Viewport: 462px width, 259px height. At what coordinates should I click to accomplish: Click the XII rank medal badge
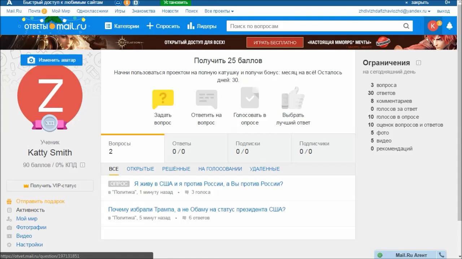49,124
